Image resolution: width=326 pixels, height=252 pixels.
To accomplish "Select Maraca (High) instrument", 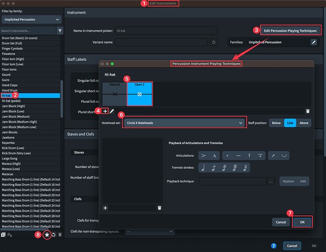I will [x=30, y=164].
